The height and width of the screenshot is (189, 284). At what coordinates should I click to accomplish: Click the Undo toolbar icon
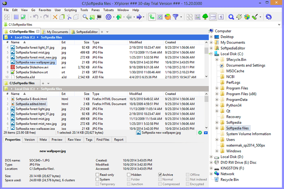coord(35,17)
